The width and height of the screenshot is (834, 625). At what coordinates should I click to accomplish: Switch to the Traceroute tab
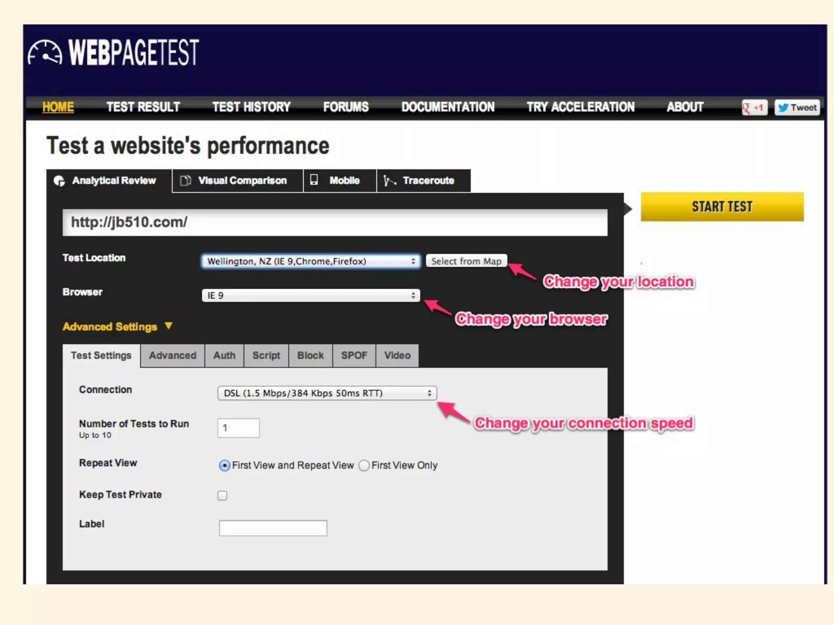tap(424, 181)
